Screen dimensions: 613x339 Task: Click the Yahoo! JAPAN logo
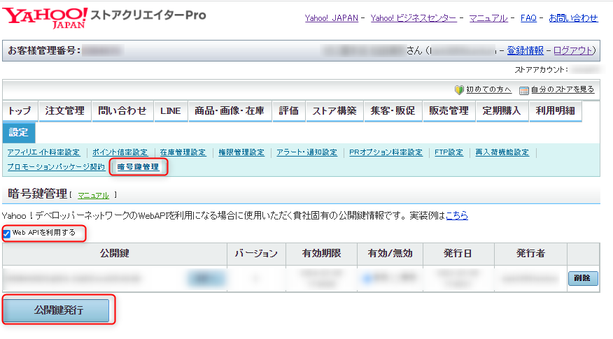tap(45, 17)
